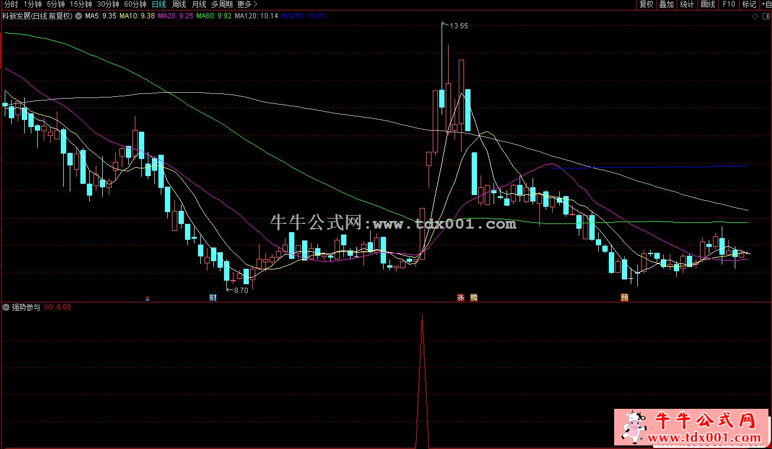Select the 30分钟 period tab
The image size is (772, 449).
click(x=108, y=4)
